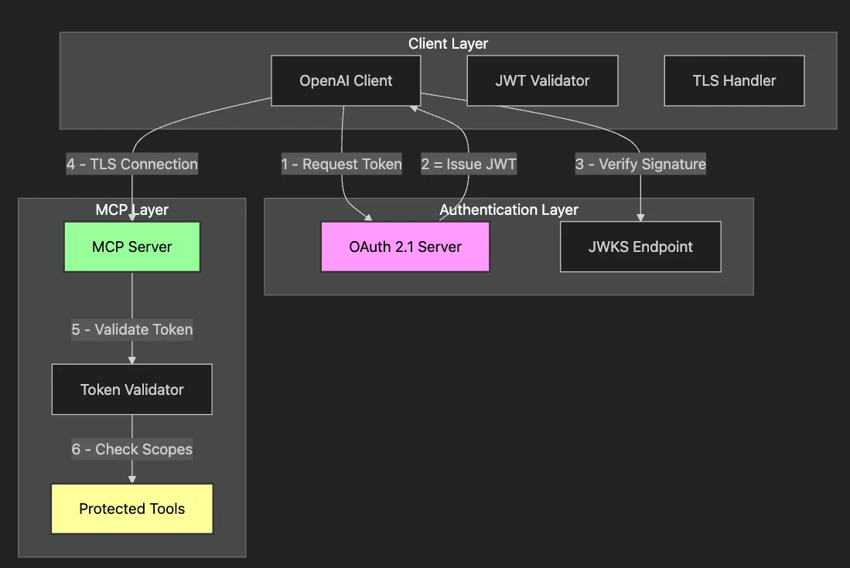Image resolution: width=850 pixels, height=568 pixels.
Task: Select the TLS Handler node
Action: coord(733,80)
